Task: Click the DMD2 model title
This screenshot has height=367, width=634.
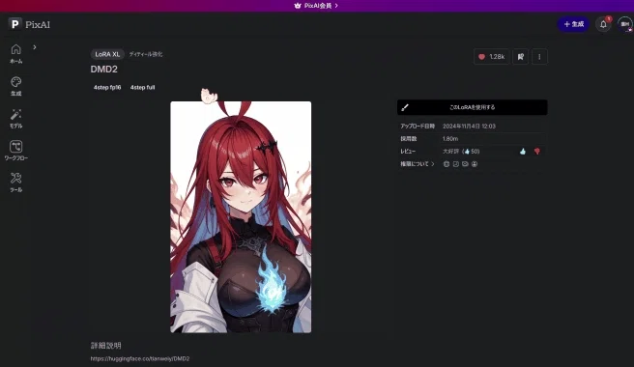Action: coord(104,70)
